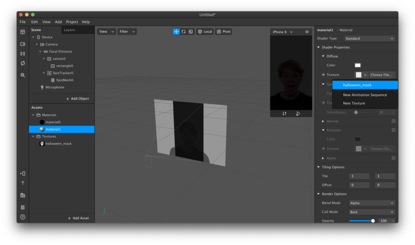Open the simulator hamburger menu

[307, 32]
